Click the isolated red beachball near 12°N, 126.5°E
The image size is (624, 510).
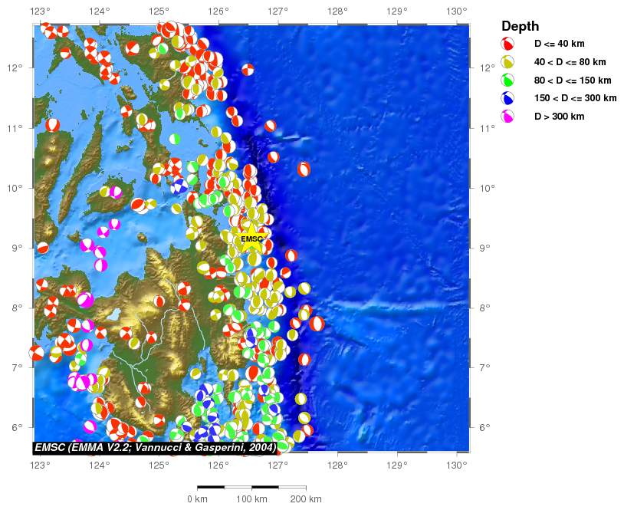(x=248, y=70)
